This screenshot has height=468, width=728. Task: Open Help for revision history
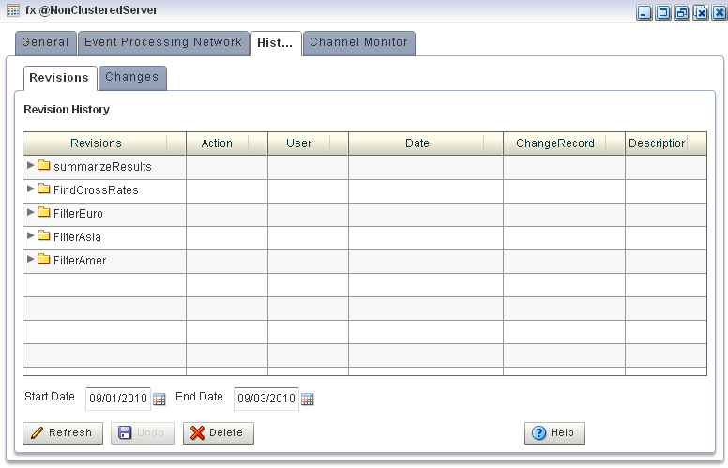(554, 432)
